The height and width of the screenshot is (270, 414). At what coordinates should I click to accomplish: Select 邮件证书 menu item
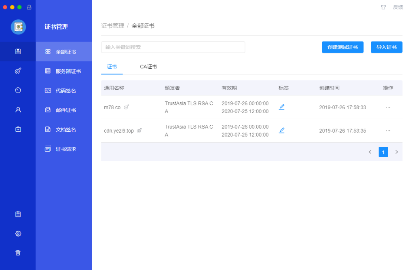pos(64,110)
